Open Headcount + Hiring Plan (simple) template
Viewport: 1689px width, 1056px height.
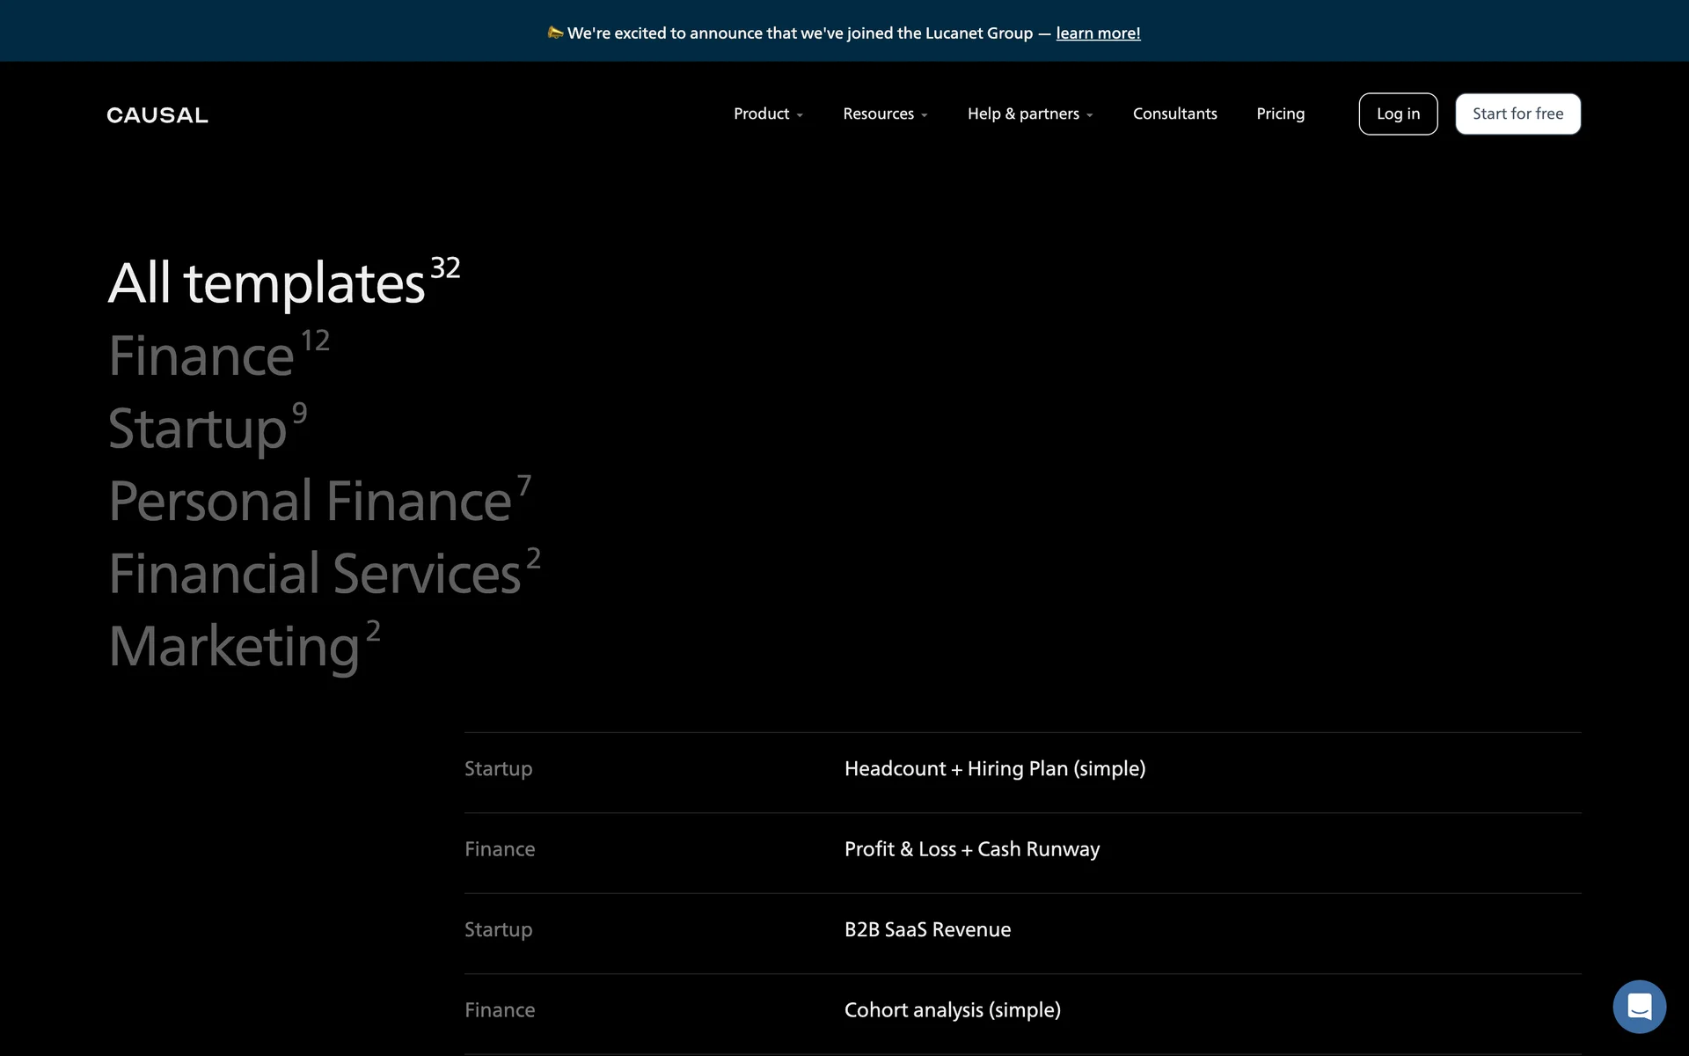994,769
